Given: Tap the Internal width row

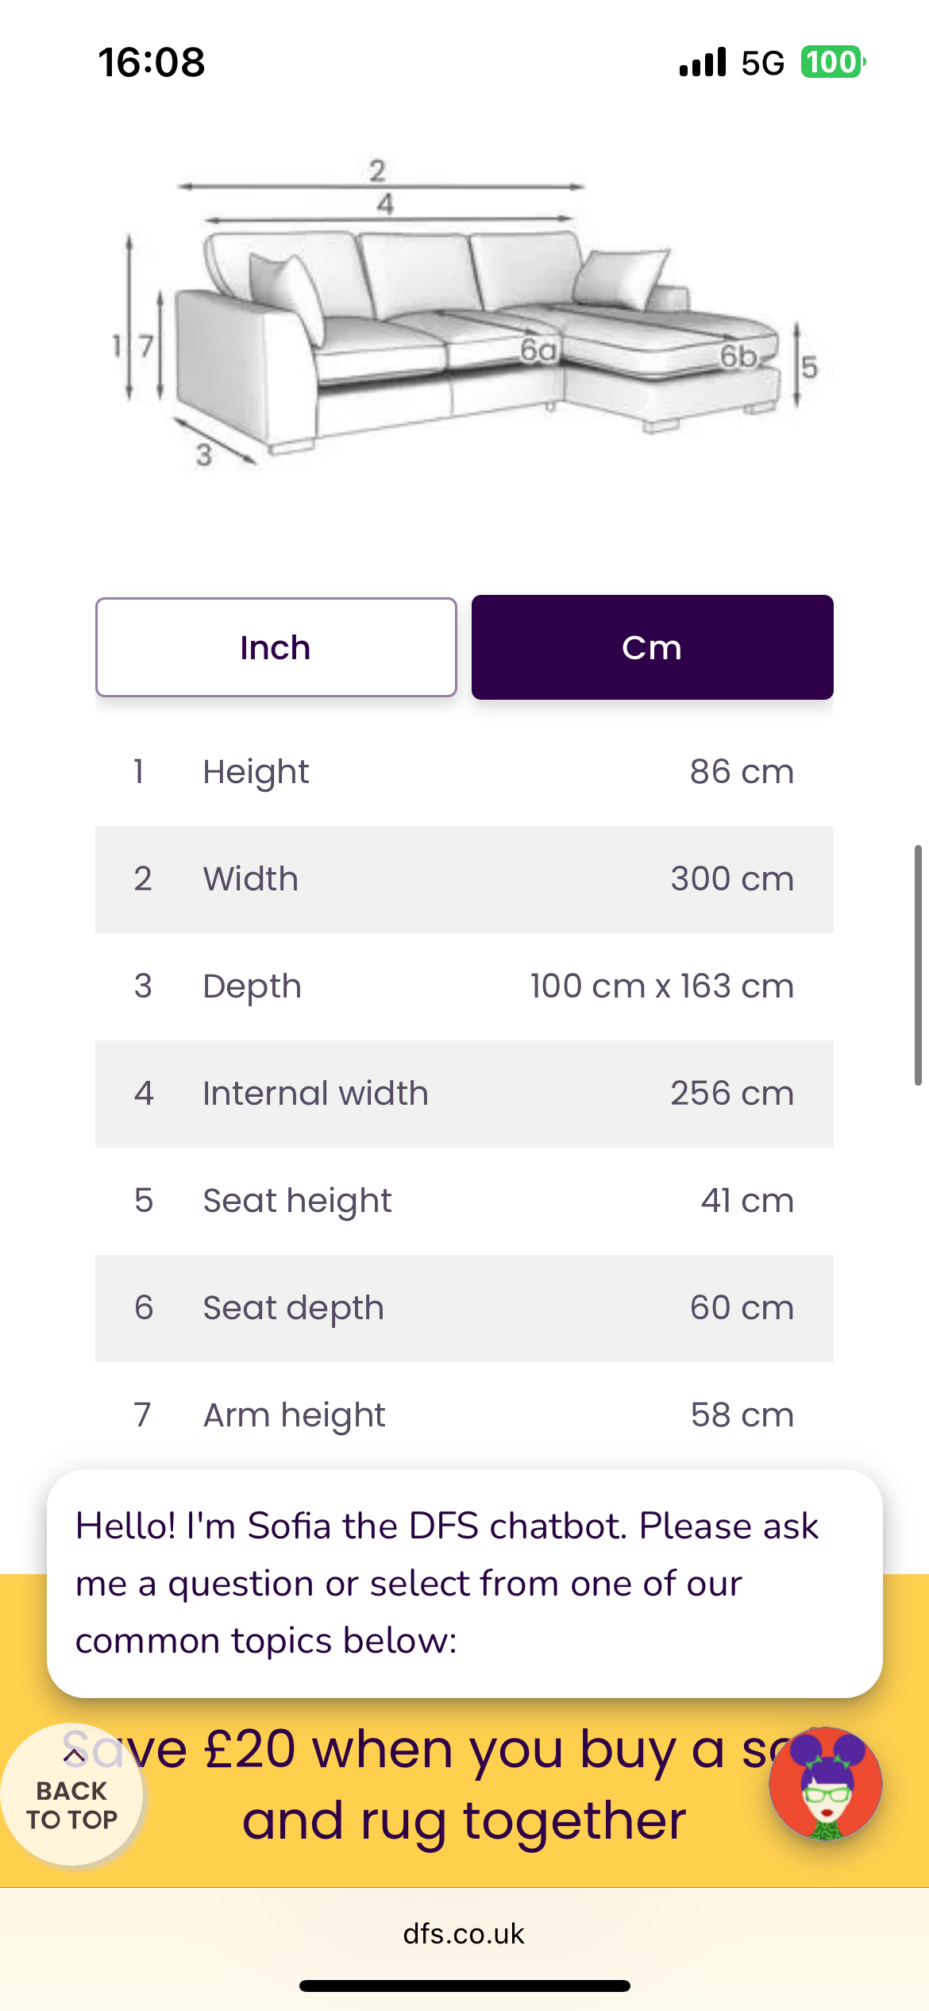Looking at the screenshot, I should point(464,1094).
